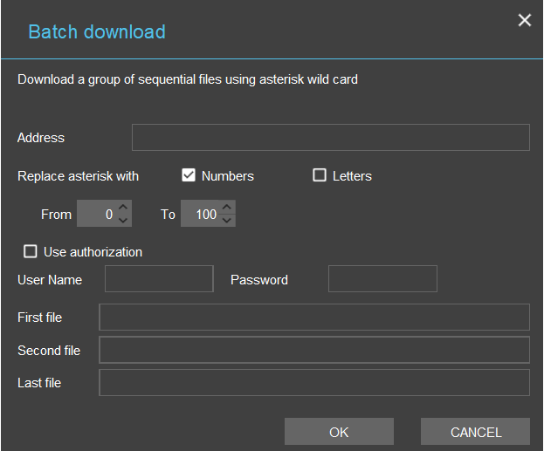Click the From number field

pyautogui.click(x=96, y=214)
